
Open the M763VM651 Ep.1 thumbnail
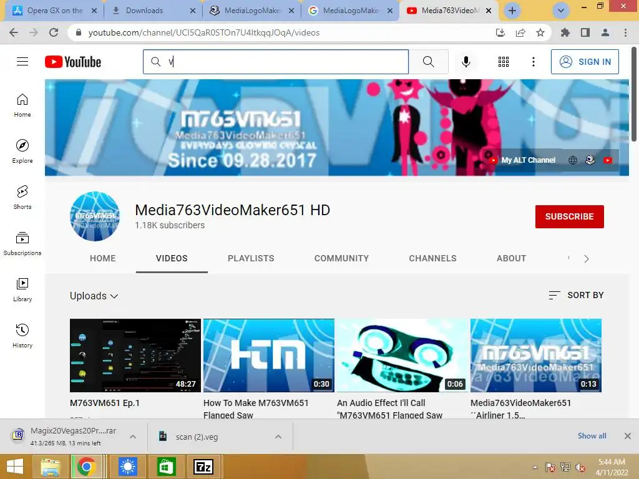click(135, 355)
